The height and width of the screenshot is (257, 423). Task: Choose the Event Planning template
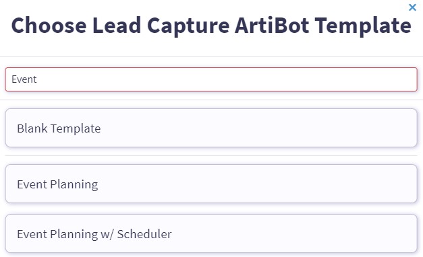coord(211,184)
